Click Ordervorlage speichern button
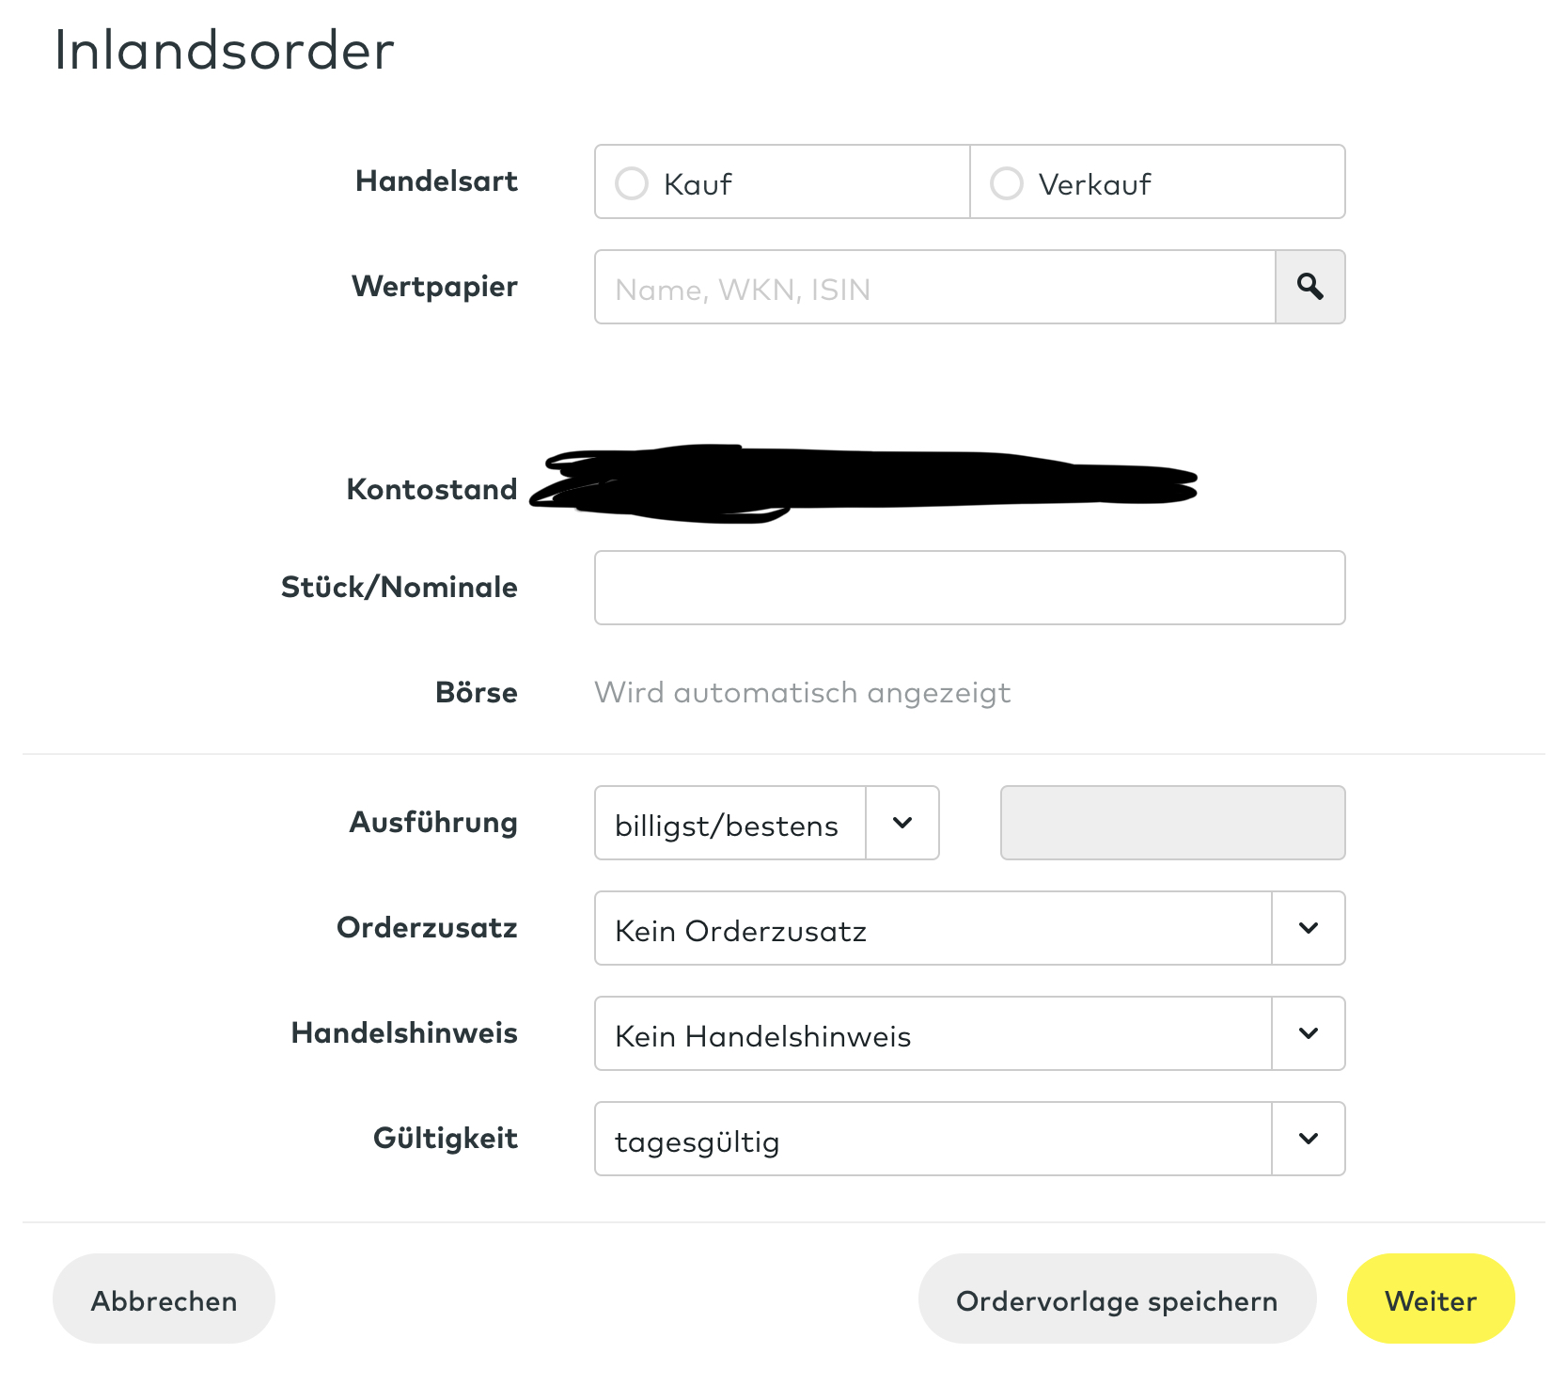Image resolution: width=1568 pixels, height=1385 pixels. coord(1116,1299)
